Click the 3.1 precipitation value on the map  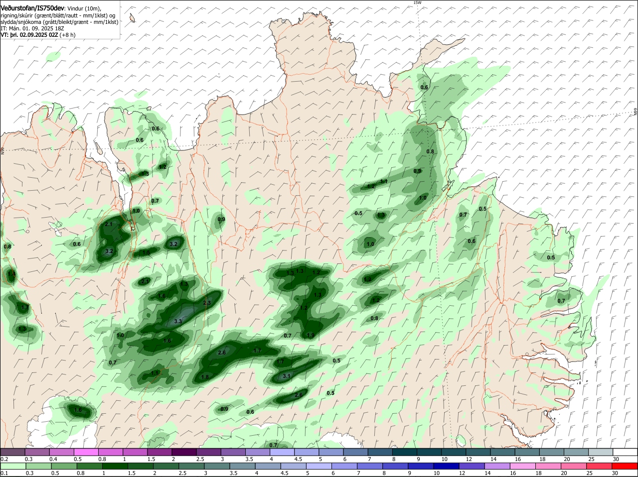pos(286,376)
